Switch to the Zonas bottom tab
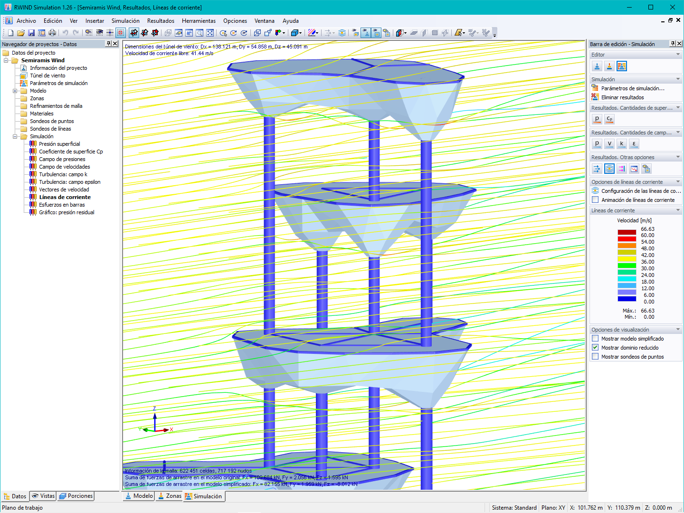This screenshot has width=684, height=513. (170, 496)
